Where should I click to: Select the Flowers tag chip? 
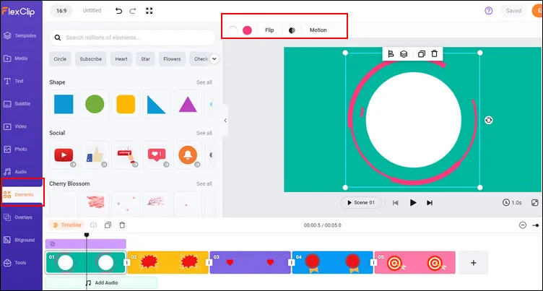point(172,59)
